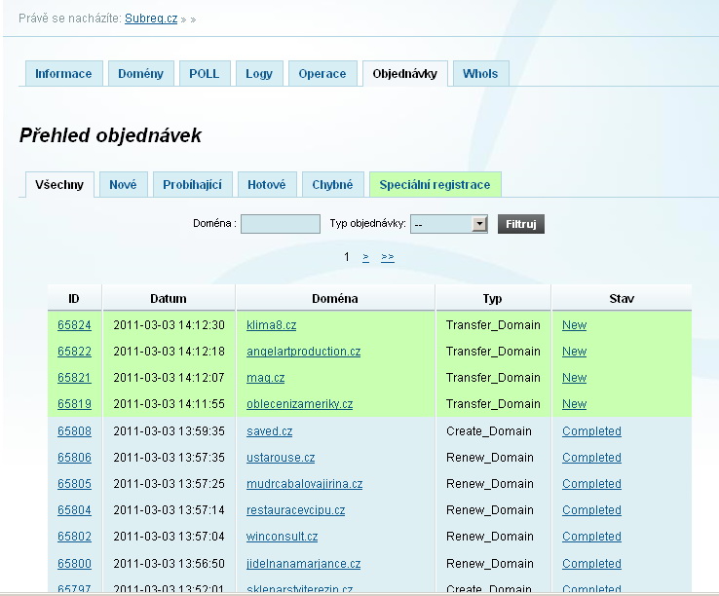Open the Domény tab
The height and width of the screenshot is (596, 719).
tap(141, 74)
